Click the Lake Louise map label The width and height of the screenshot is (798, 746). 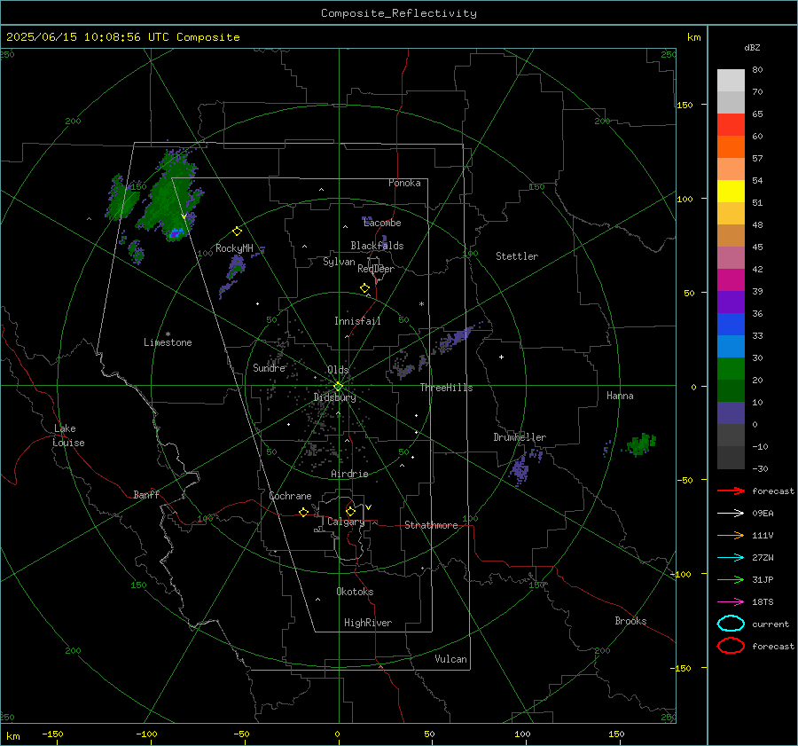[x=68, y=436]
